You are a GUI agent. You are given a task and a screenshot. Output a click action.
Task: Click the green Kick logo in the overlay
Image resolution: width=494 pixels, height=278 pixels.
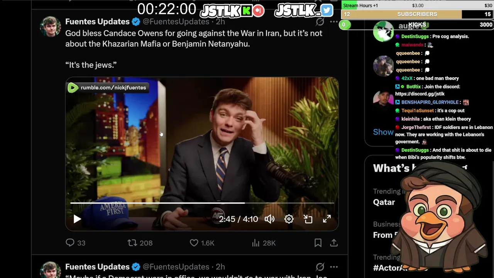point(246,10)
